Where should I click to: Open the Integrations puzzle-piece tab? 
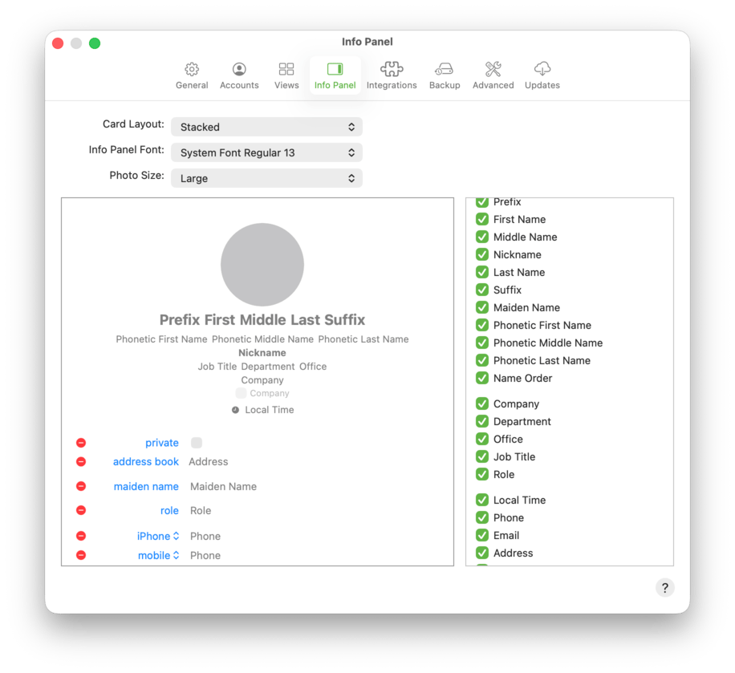point(392,76)
